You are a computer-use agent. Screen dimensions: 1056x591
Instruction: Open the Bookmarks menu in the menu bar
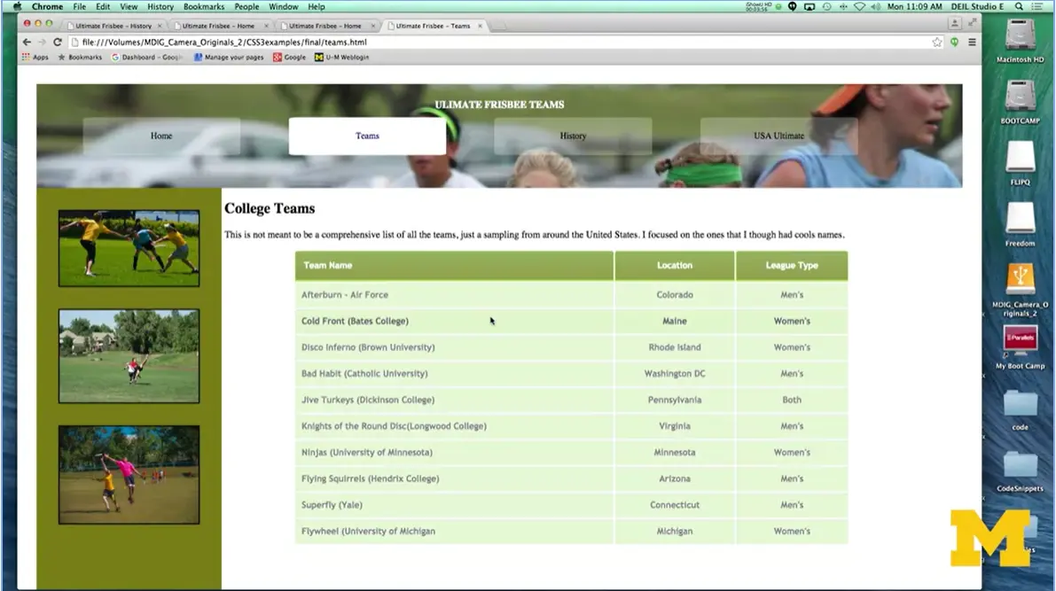(x=204, y=6)
